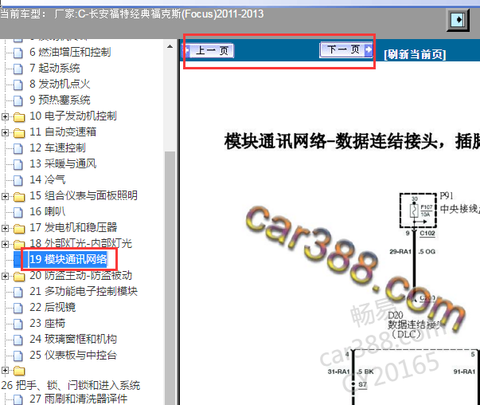Click the tree panel vertical scrollbar thumb
This screenshot has height=405, width=480.
point(170,277)
